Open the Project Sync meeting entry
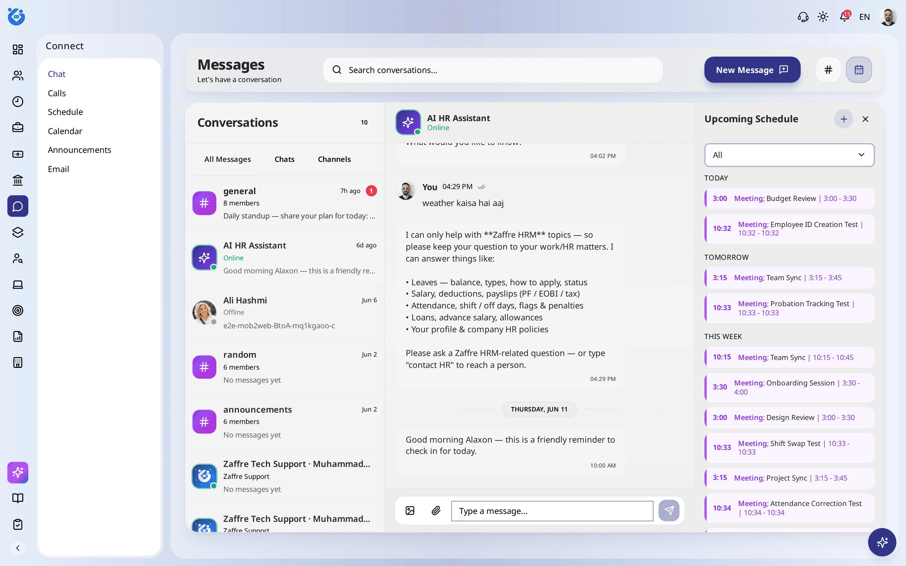 (x=789, y=478)
